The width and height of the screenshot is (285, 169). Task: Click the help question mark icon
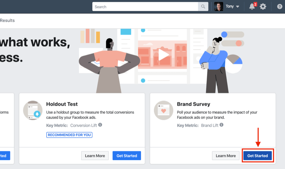[x=279, y=7]
